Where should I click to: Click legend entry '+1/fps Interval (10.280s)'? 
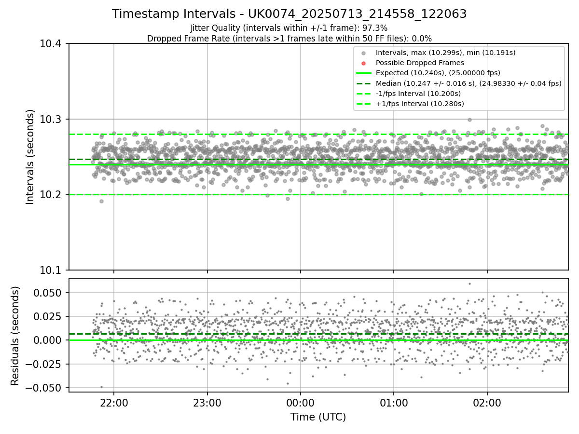(420, 104)
